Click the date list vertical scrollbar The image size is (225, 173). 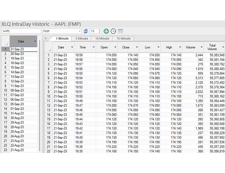coord(39,95)
